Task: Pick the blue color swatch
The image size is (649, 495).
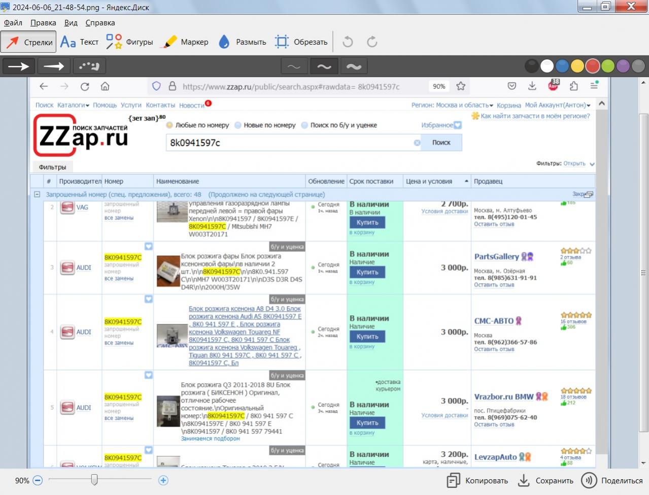Action: (562, 66)
